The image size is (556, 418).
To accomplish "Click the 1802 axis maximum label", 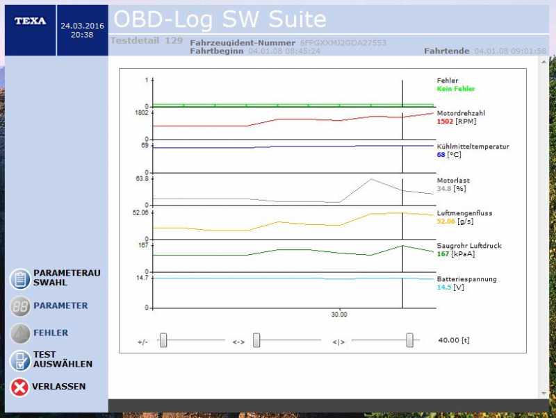I will 142,112.
